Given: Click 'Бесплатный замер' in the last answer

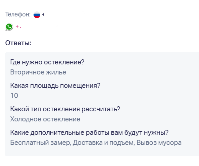Looking at the screenshot, I should 40,143.
